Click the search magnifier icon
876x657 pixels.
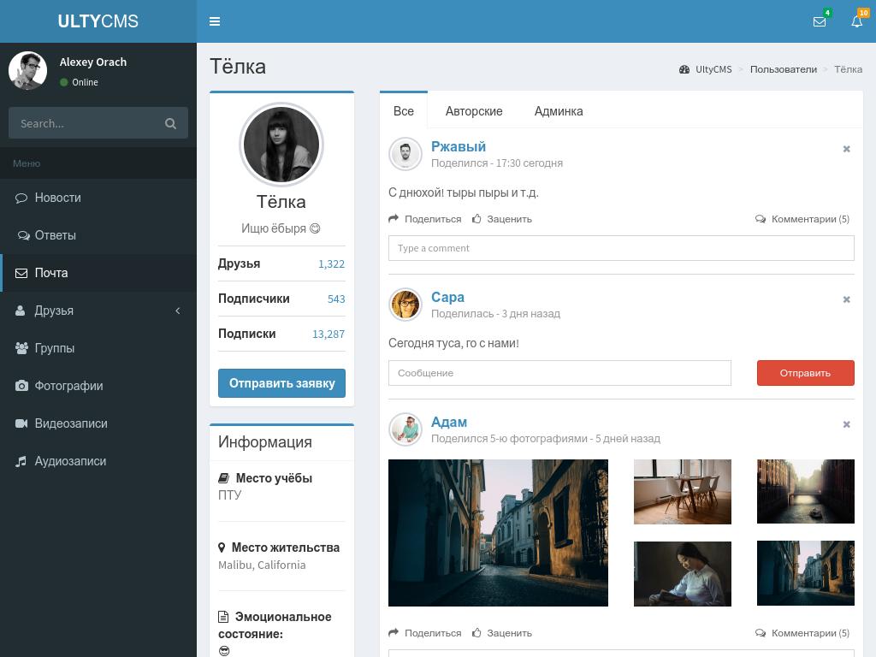point(170,123)
